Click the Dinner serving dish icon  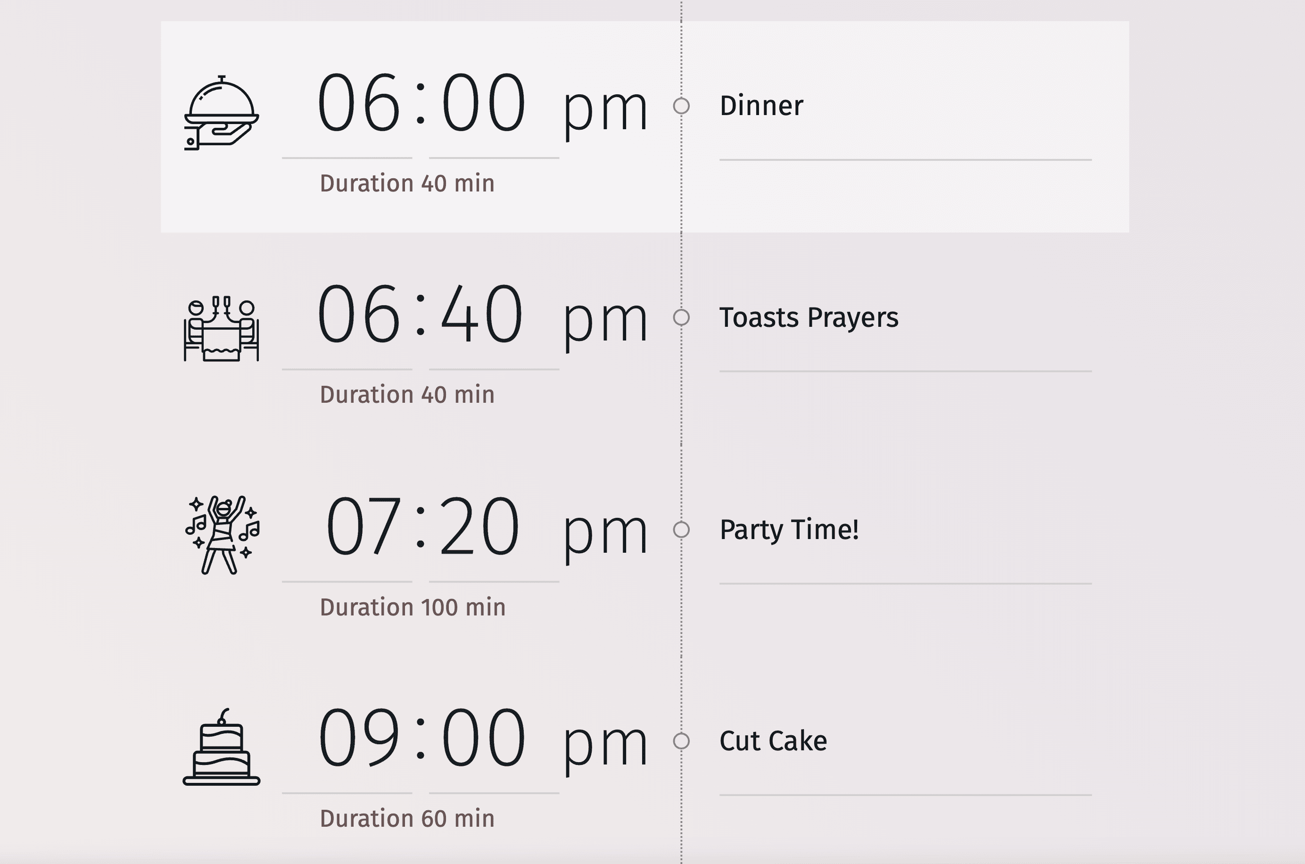(x=221, y=113)
